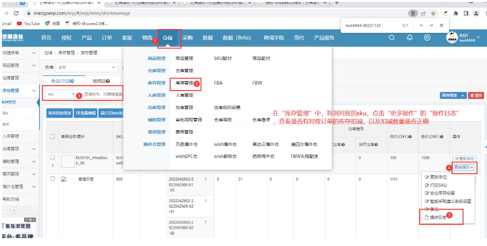The height and width of the screenshot is (246, 487).
Task: Check the MJG101_HoeBlack_36 row checkbox
Action: [x=53, y=157]
